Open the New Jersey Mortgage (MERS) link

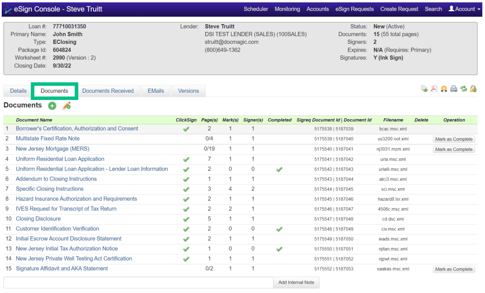52,149
